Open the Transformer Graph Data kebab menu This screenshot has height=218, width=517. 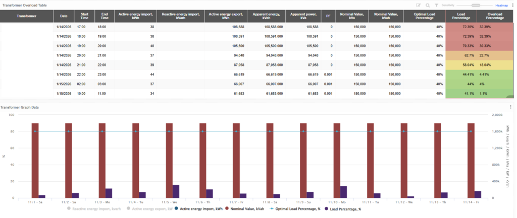(510, 107)
